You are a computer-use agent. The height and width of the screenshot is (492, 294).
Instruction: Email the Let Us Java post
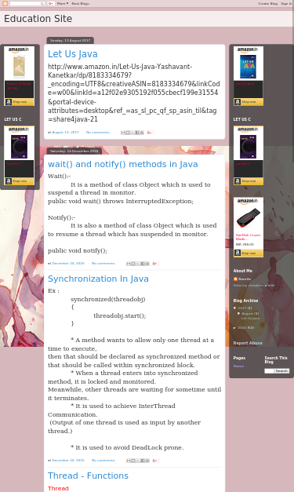(x=123, y=133)
